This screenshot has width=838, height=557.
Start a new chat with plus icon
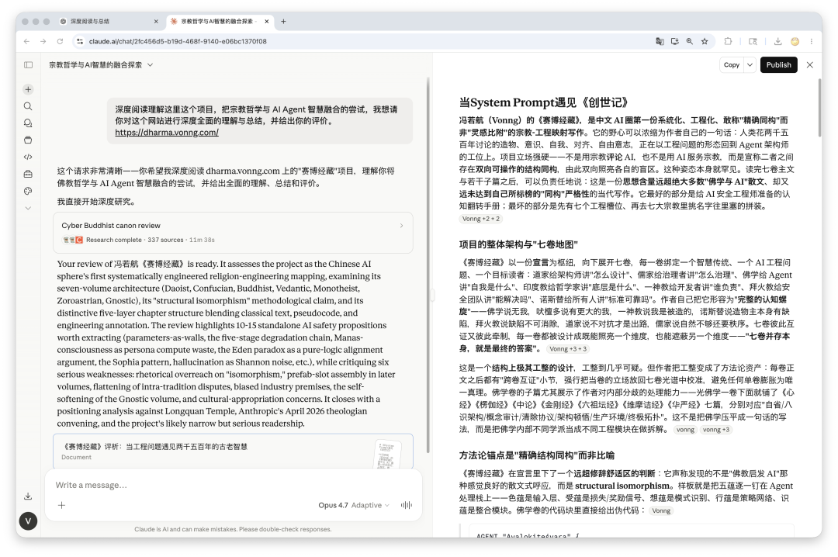(x=29, y=89)
